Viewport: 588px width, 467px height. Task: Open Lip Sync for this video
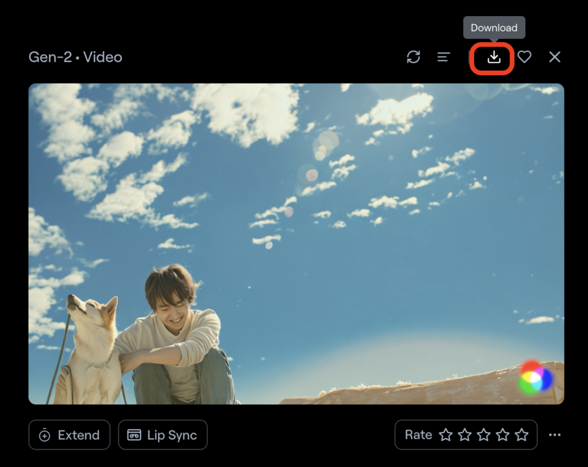coord(163,435)
